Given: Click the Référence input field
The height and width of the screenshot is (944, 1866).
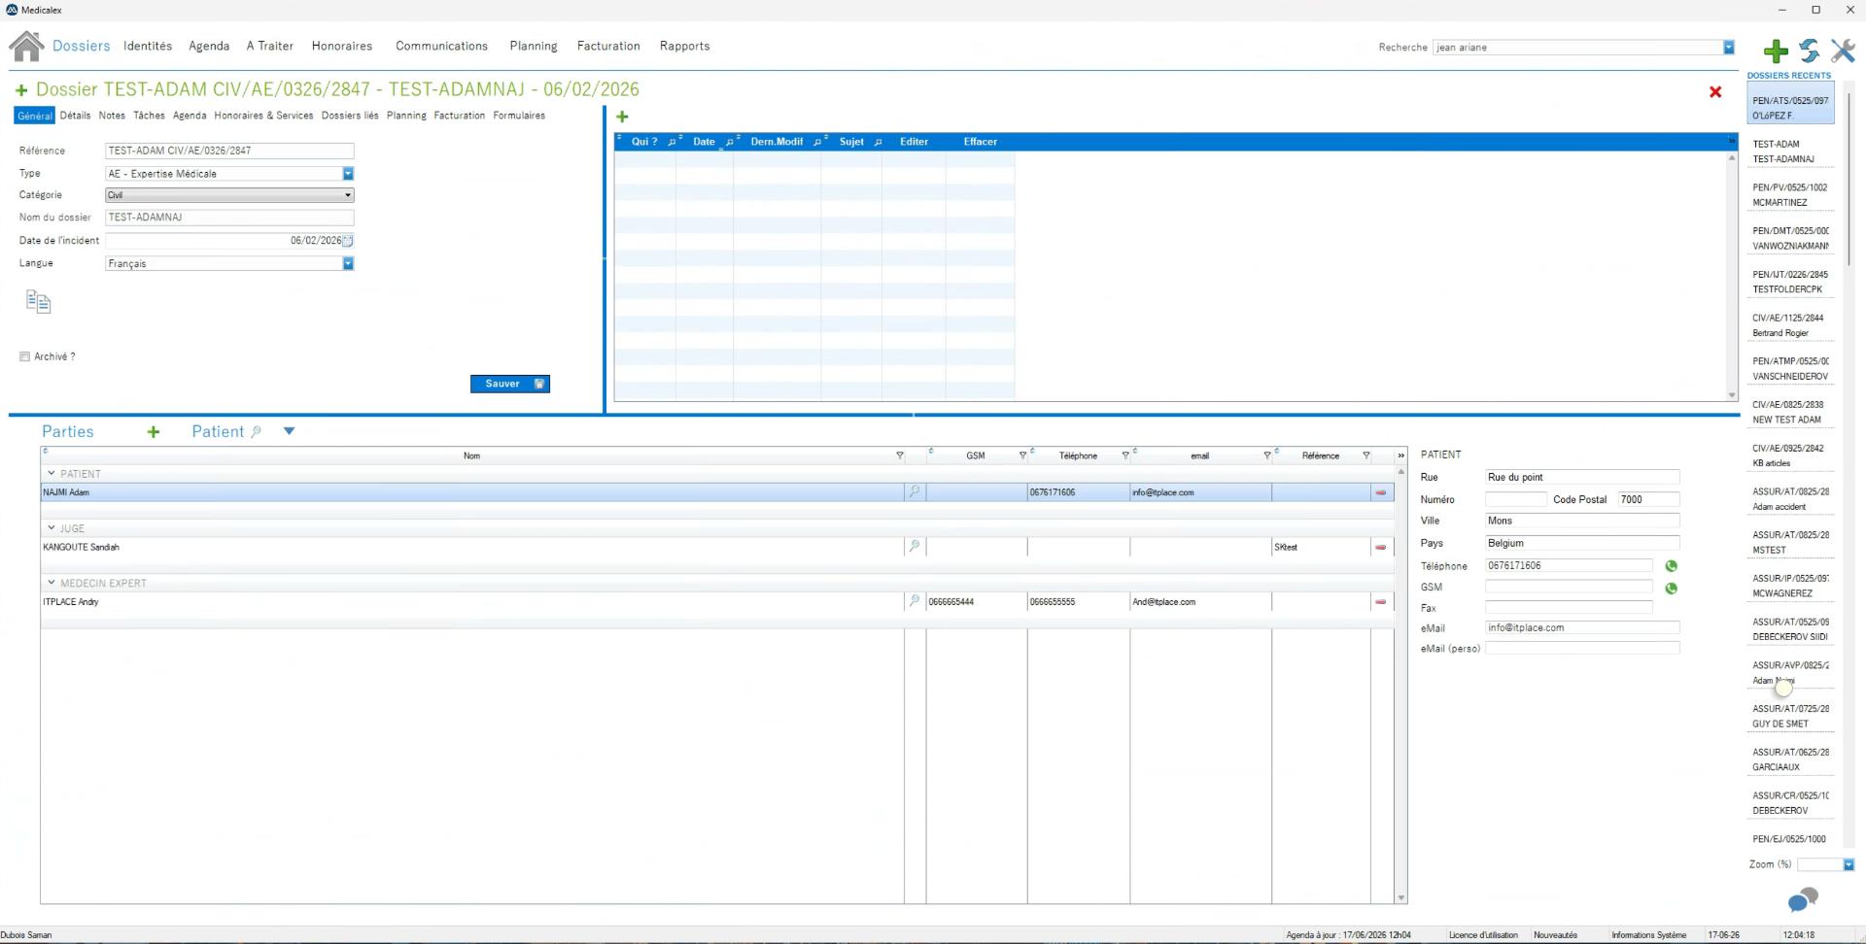Looking at the screenshot, I should 229,151.
